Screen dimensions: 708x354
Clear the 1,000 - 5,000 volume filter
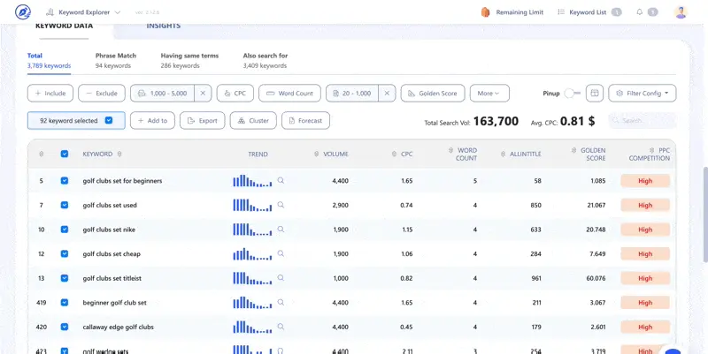pos(203,94)
